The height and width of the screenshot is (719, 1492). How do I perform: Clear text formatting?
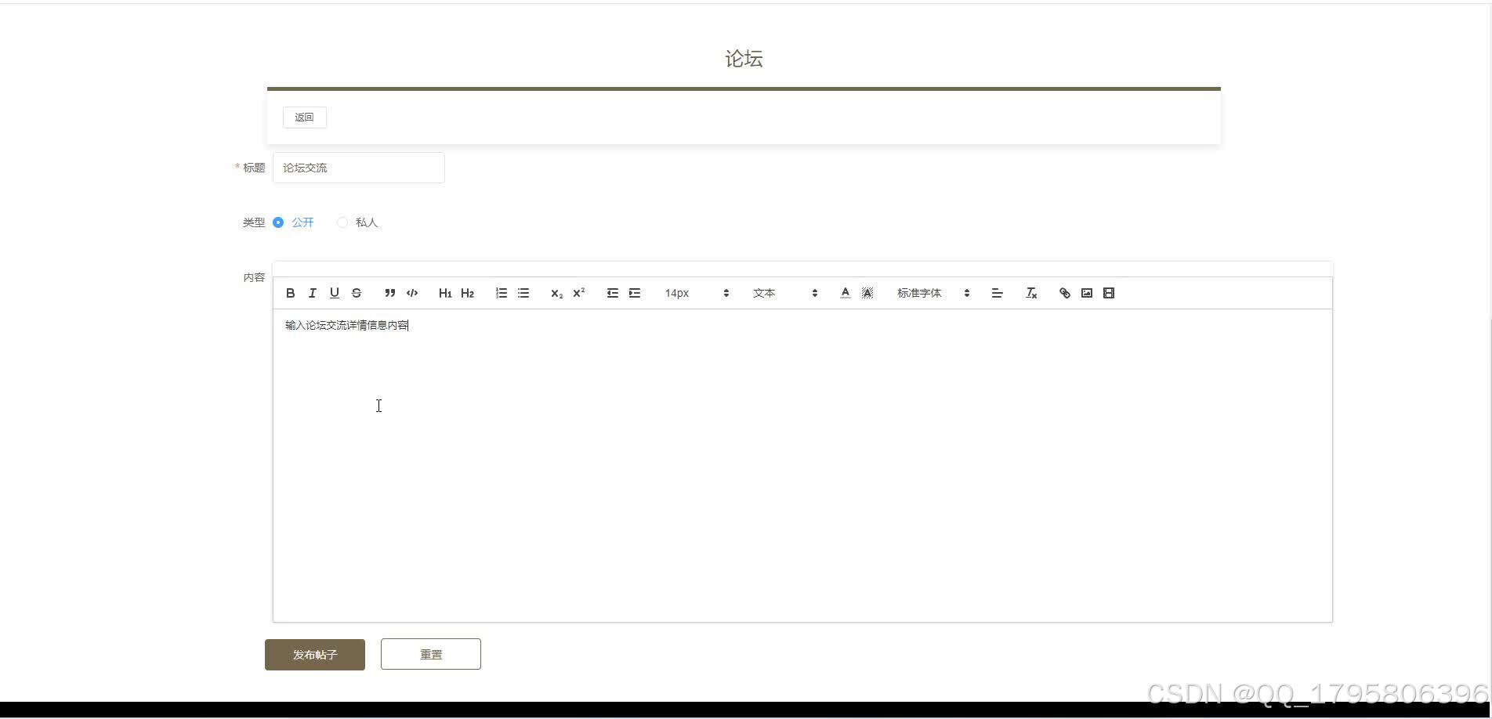coord(1031,293)
